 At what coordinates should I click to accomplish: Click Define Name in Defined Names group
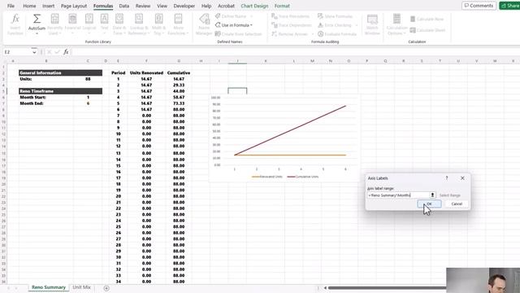click(x=231, y=16)
